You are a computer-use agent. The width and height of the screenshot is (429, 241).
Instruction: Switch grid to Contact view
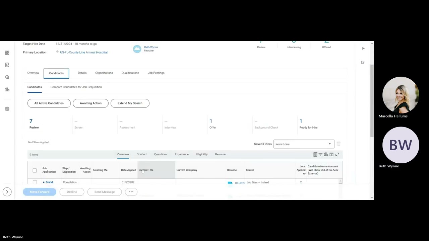click(141, 154)
